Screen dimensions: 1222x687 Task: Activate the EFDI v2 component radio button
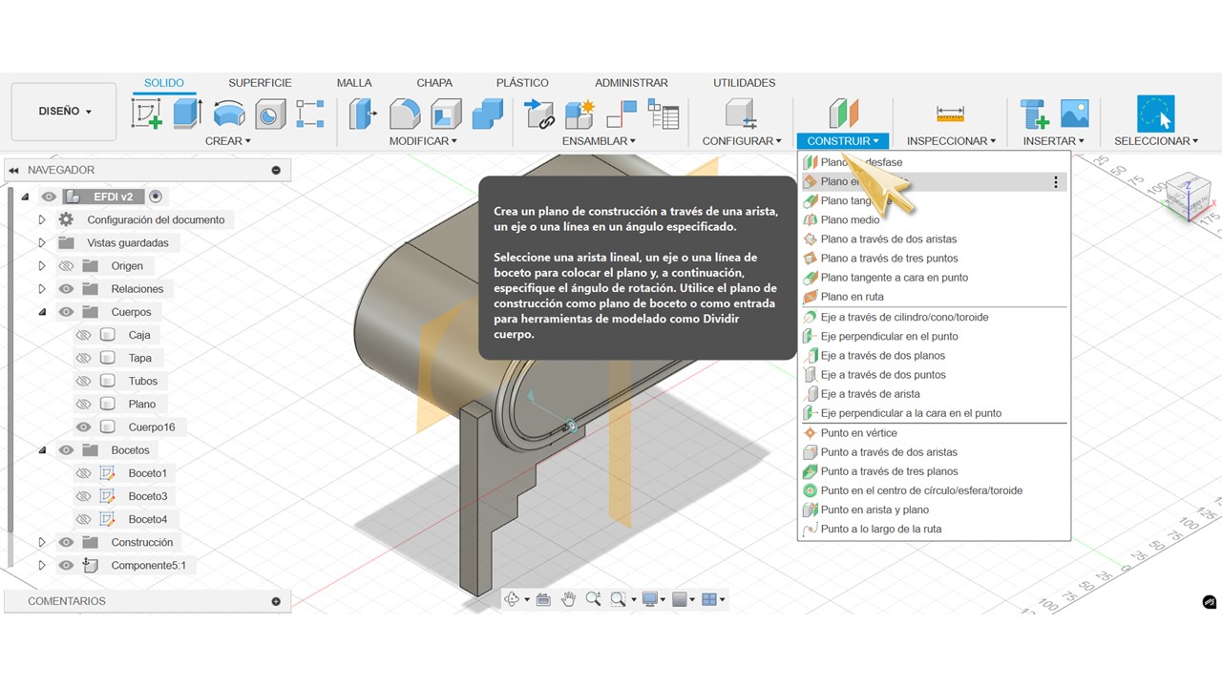pos(156,197)
